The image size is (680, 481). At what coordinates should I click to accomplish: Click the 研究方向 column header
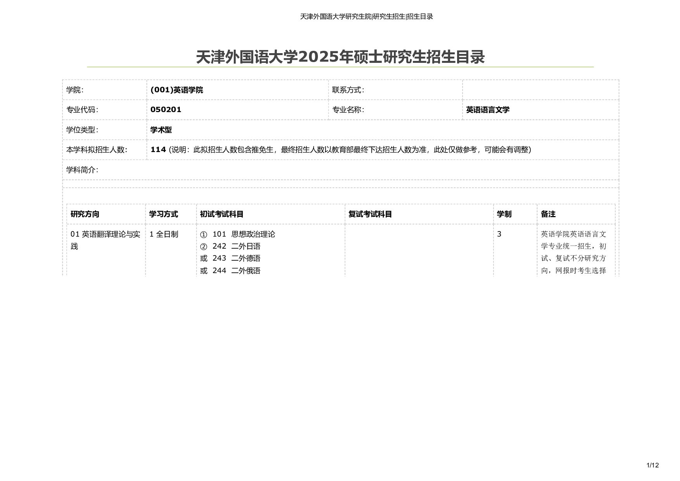pos(85,214)
